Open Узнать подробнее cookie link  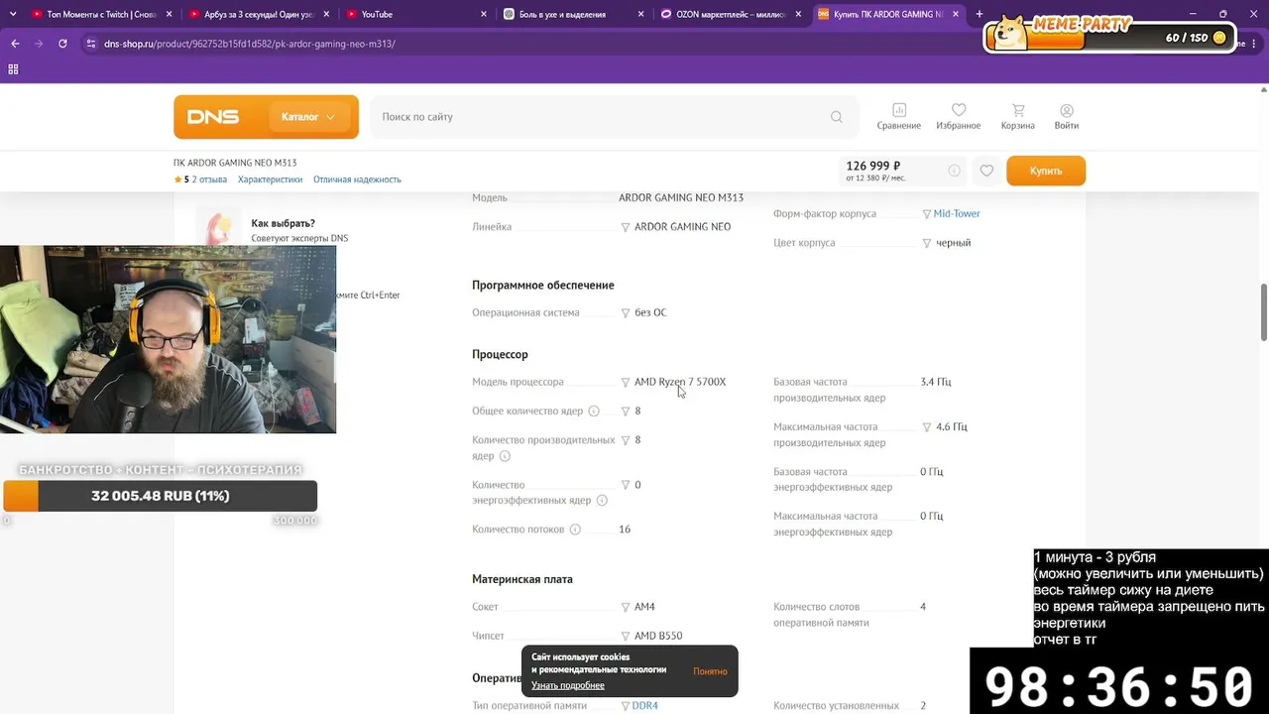[x=568, y=685]
